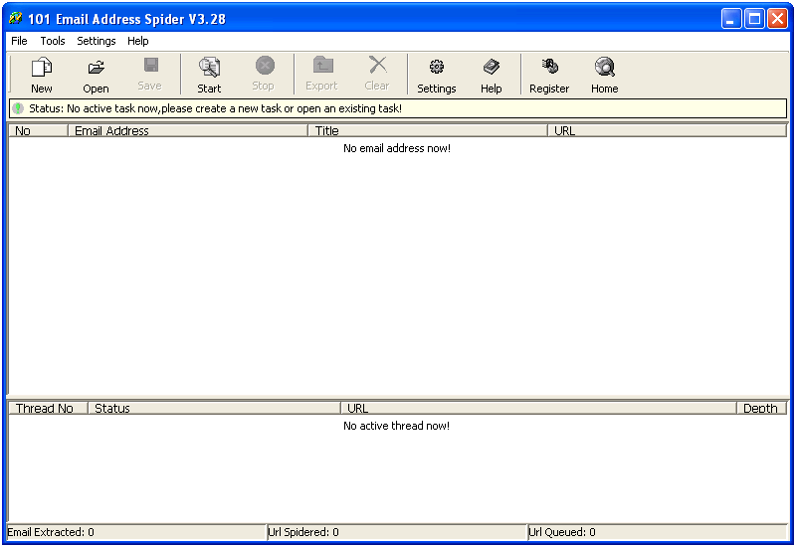
Task: Click the URL header in thread list
Action: tap(538, 408)
